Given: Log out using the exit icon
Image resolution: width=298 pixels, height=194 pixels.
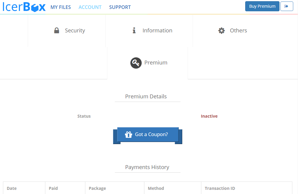Looking at the screenshot, I should click(x=287, y=6).
